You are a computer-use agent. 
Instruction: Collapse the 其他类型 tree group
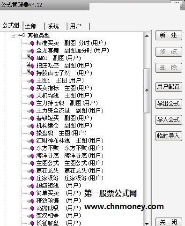tap(13, 36)
